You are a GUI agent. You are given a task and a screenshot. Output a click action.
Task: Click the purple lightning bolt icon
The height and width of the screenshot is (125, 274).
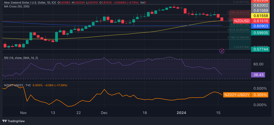[222, 51]
